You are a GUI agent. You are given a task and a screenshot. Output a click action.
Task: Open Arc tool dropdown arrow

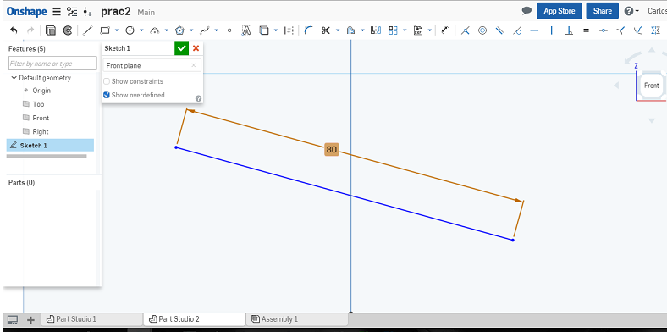[166, 30]
